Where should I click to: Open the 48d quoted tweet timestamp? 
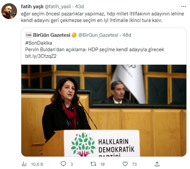click(x=127, y=35)
